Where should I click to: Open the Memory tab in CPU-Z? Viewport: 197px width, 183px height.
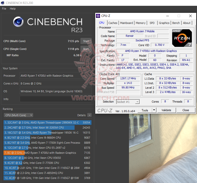click(x=141, y=23)
